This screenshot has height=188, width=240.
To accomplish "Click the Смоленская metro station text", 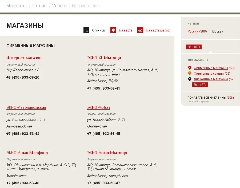I will pyautogui.click(x=97, y=126).
